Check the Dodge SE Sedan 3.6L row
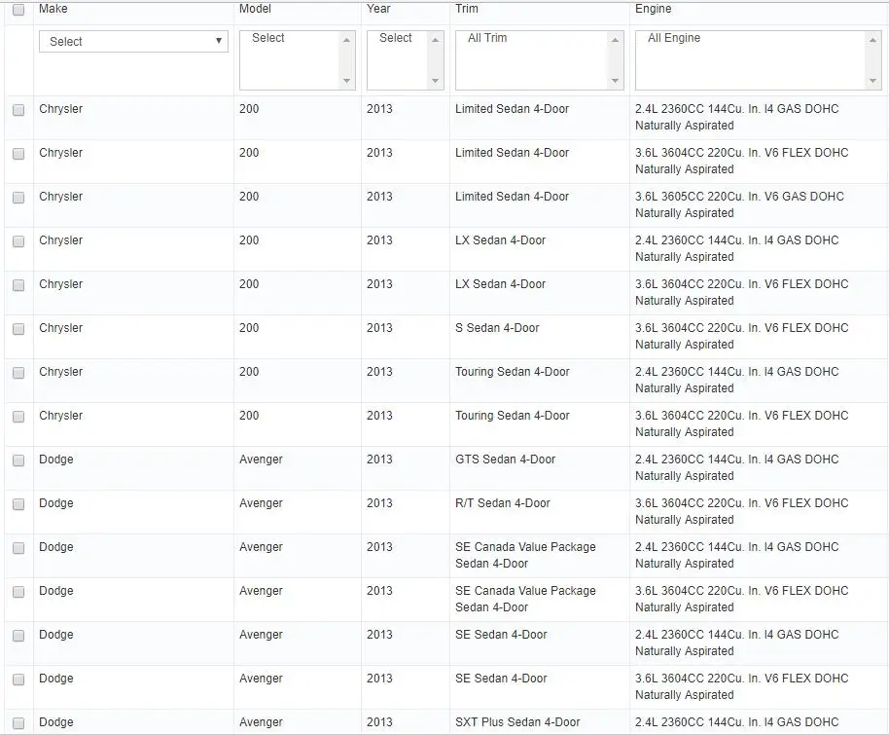This screenshot has width=889, height=735. tap(18, 680)
